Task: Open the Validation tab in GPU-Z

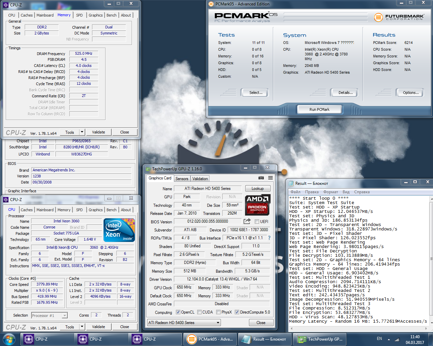Action: tap(200, 179)
